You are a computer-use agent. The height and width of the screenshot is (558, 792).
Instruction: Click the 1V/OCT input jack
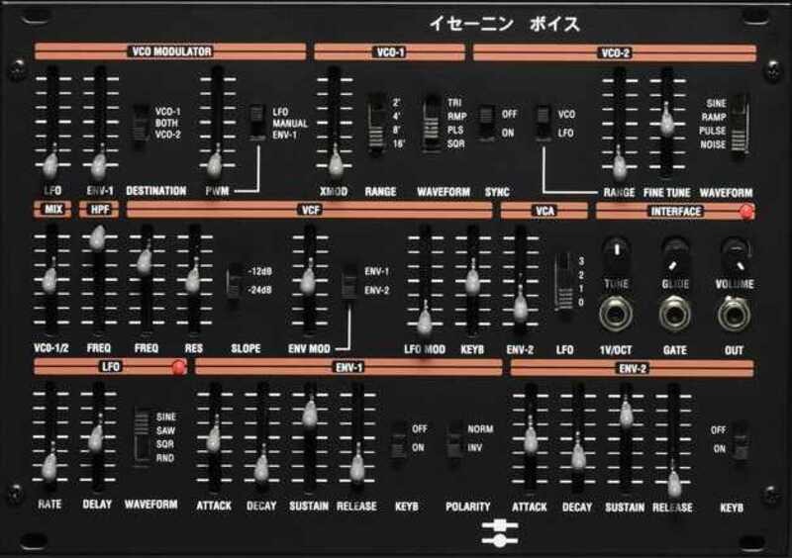[x=617, y=315]
